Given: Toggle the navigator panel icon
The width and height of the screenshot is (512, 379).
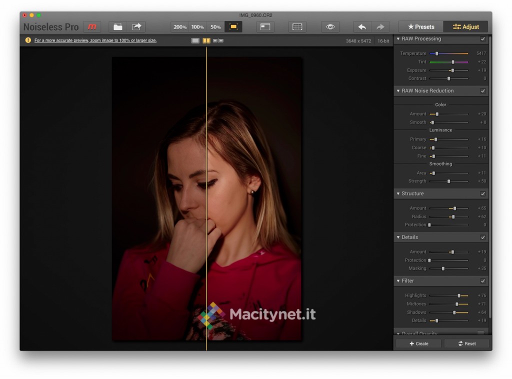Looking at the screenshot, I should tap(265, 27).
